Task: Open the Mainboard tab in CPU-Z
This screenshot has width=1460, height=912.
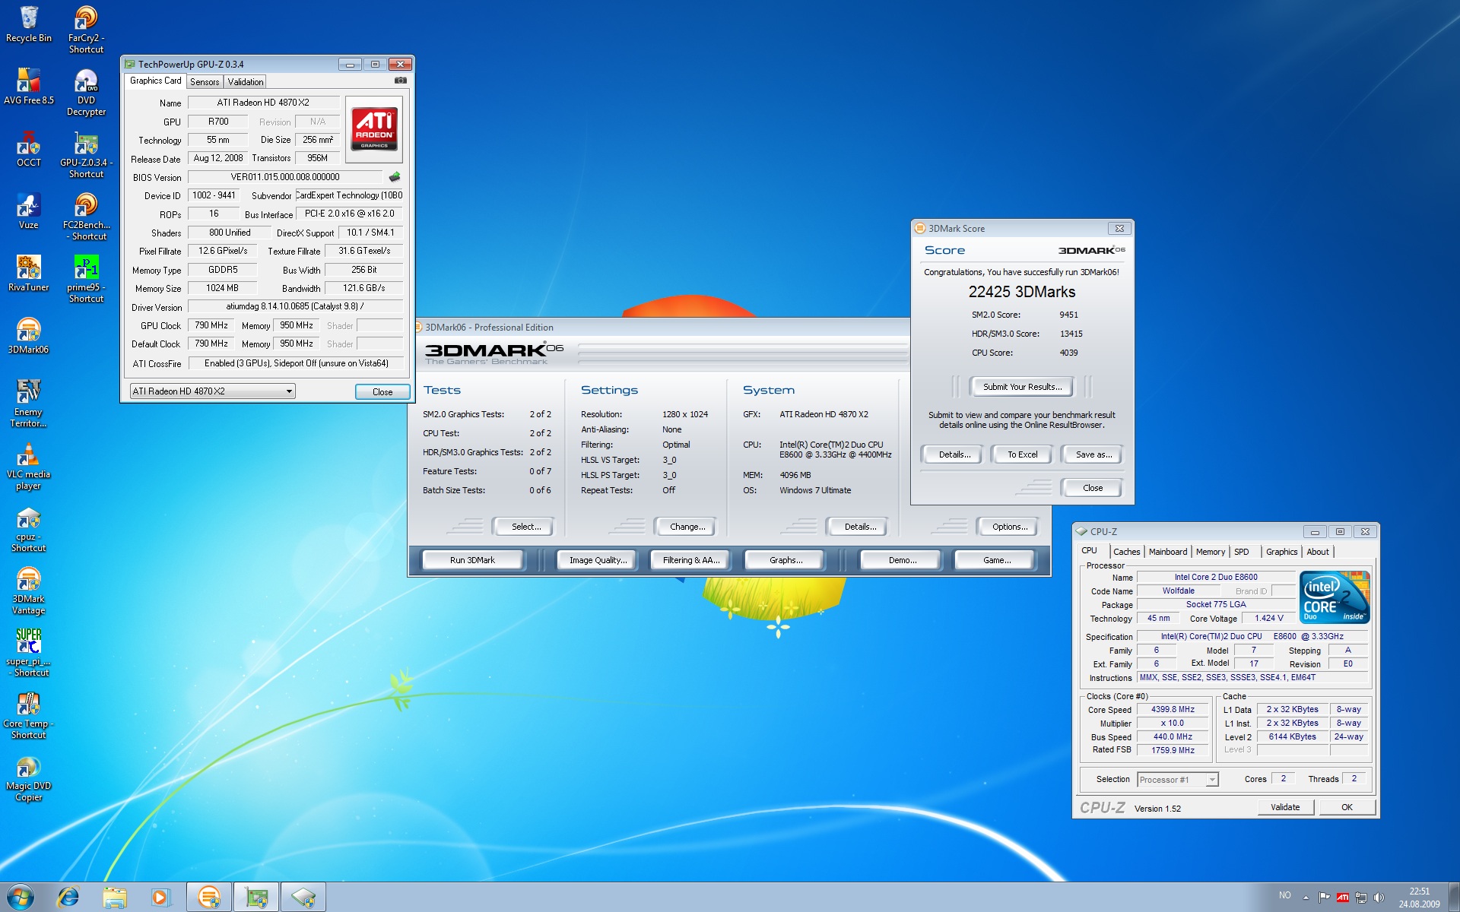Action: point(1167,552)
